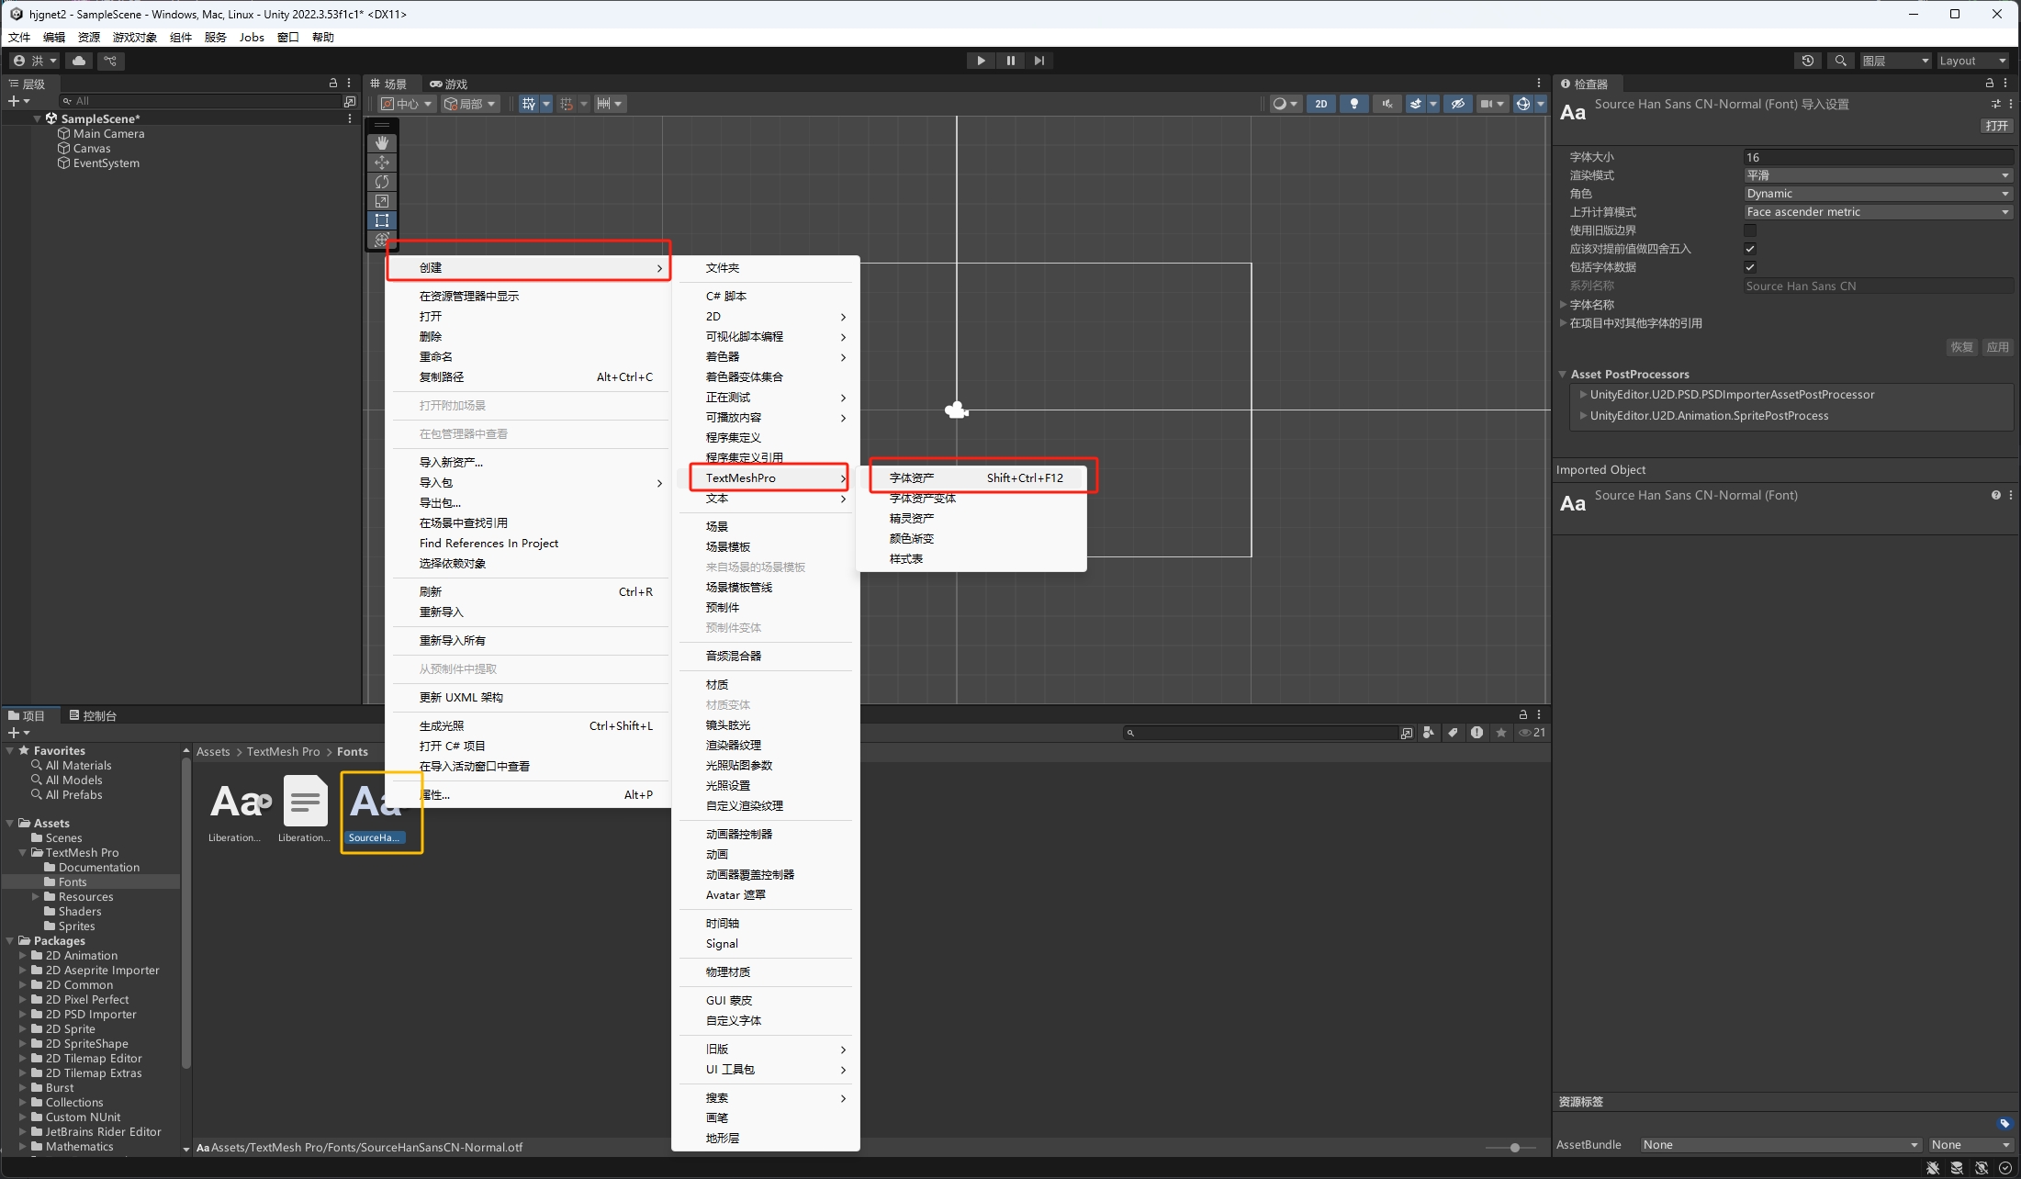Image resolution: width=2021 pixels, height=1179 pixels.
Task: Open version control icon in toolbar
Action: pyautogui.click(x=110, y=61)
